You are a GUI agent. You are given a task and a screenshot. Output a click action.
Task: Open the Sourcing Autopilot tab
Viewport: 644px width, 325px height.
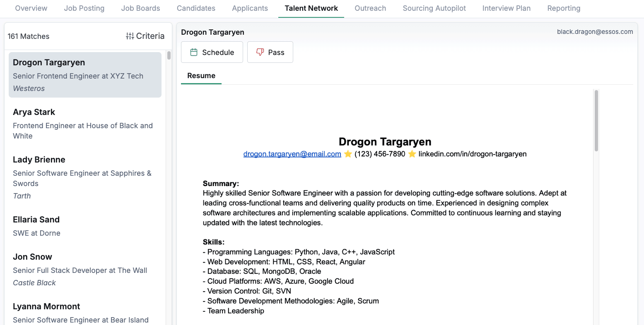click(x=434, y=8)
